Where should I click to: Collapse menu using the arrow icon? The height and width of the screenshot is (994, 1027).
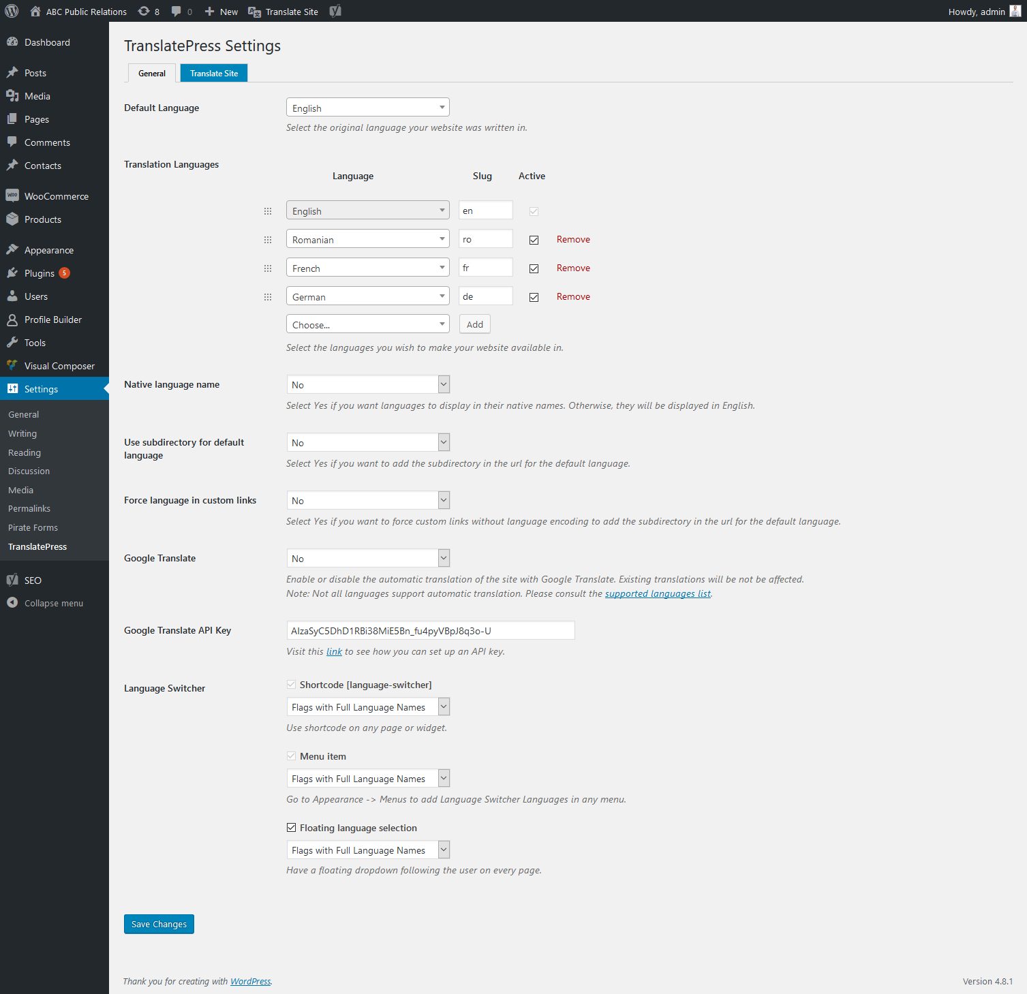tap(12, 603)
